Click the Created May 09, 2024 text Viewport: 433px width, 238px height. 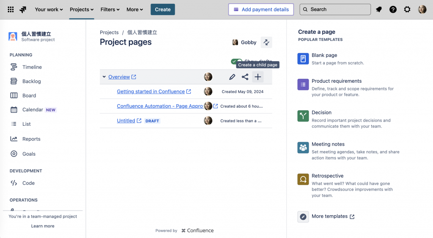pyautogui.click(x=242, y=92)
